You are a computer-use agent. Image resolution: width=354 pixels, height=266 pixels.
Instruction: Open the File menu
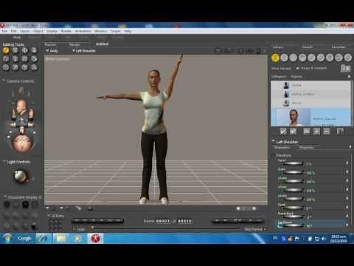point(4,31)
